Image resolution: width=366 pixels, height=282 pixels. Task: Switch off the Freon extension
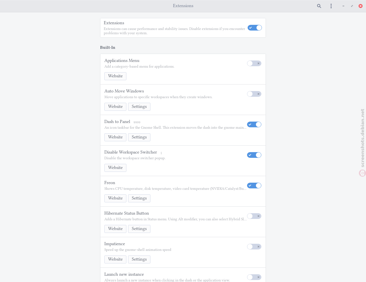254,186
